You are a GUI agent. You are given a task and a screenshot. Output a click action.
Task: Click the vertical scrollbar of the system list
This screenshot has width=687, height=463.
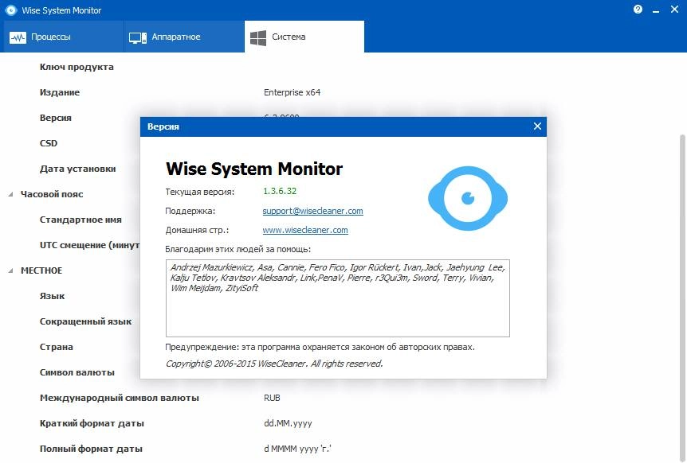[x=682, y=298]
